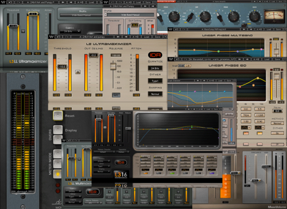Go to previous preset in Linear Phase EQ toolbar

point(239,59)
